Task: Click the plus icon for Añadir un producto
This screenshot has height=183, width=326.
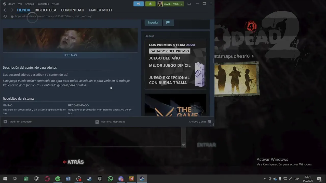Action: point(5,122)
